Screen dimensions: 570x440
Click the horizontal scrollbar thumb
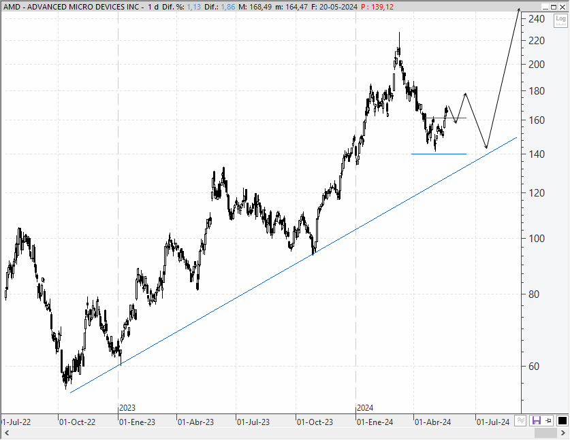click(x=545, y=433)
